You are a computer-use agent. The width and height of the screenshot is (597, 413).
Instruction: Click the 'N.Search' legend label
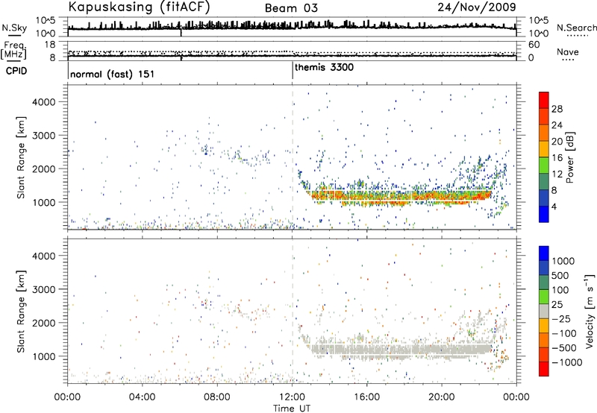[x=576, y=28]
